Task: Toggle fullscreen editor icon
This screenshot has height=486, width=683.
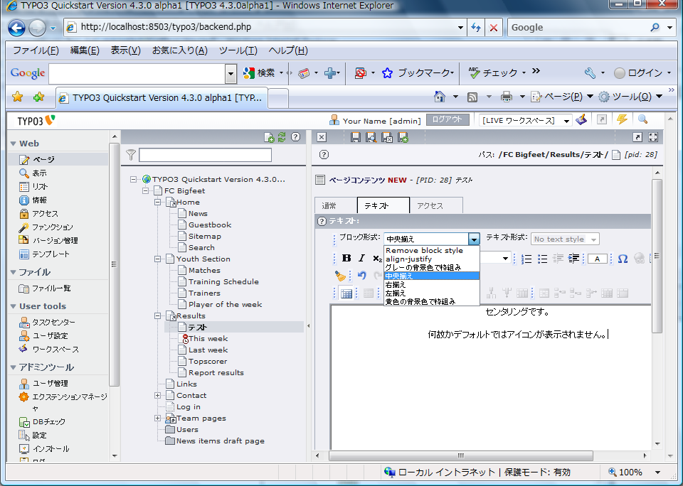Action: (653, 138)
